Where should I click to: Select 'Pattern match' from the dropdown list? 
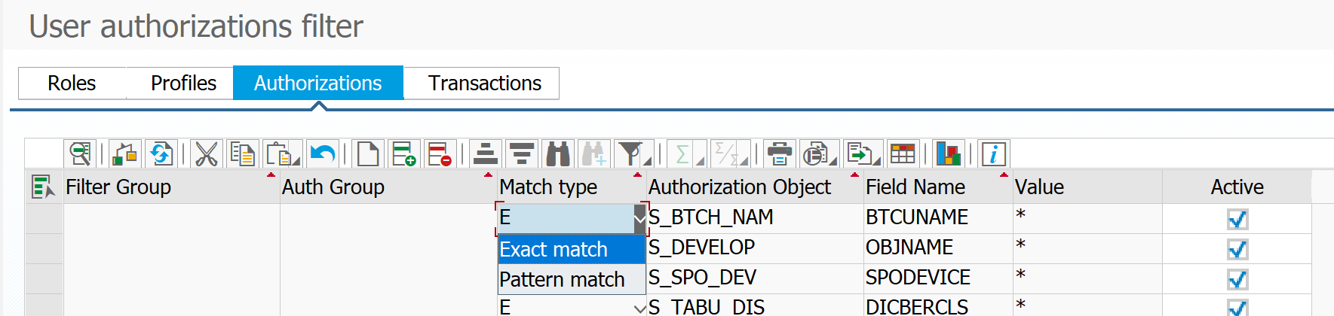click(x=563, y=279)
